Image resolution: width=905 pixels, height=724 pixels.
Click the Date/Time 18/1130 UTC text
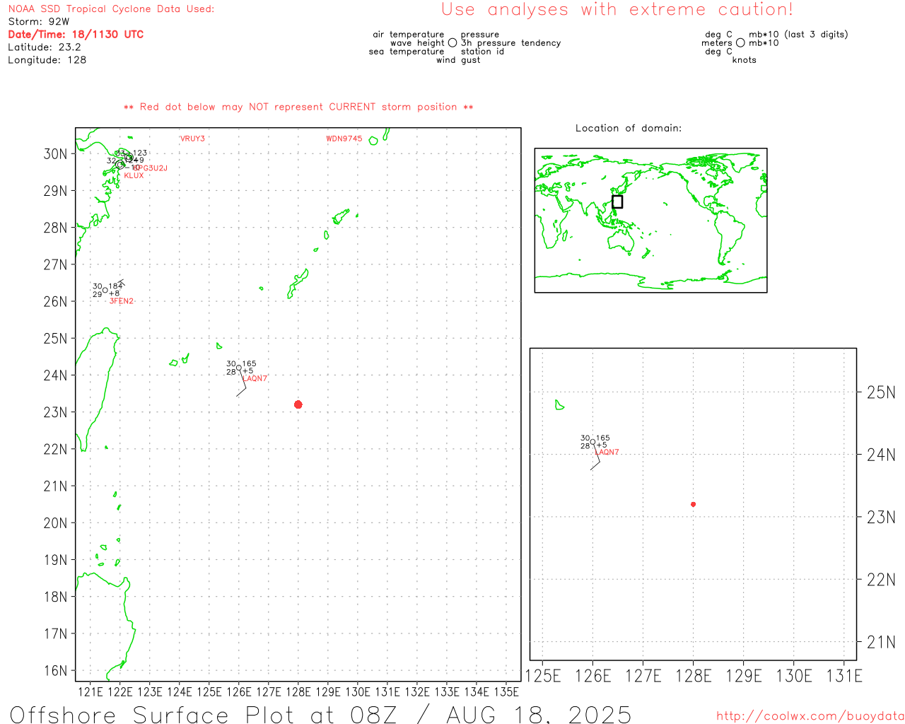tap(76, 34)
